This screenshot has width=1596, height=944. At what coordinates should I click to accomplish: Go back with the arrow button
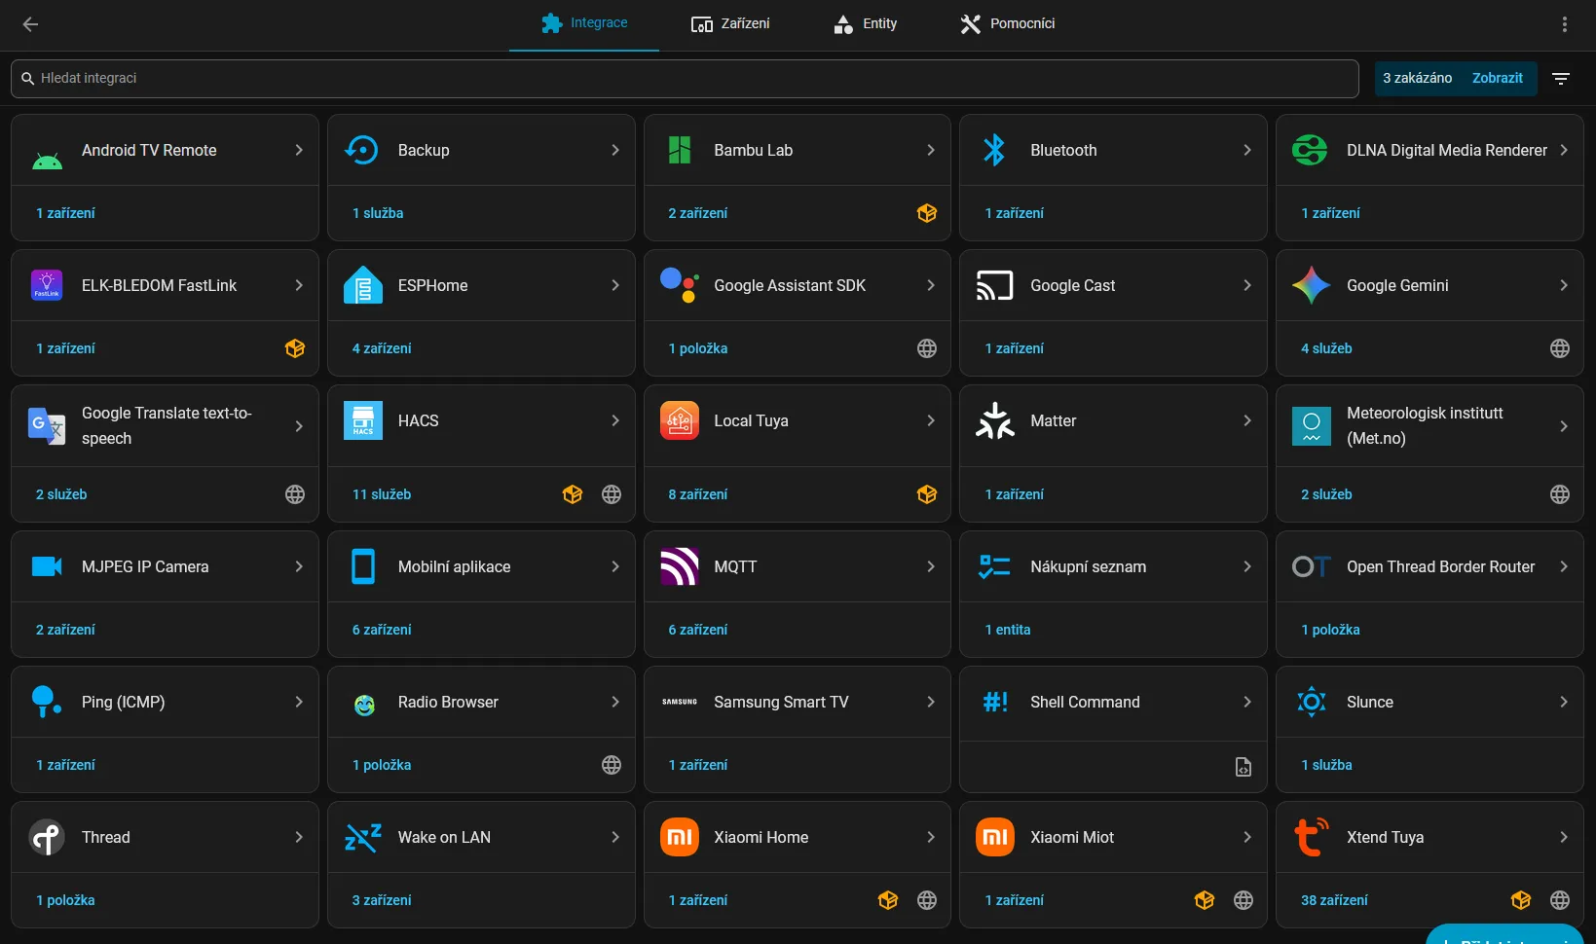pyautogui.click(x=30, y=24)
